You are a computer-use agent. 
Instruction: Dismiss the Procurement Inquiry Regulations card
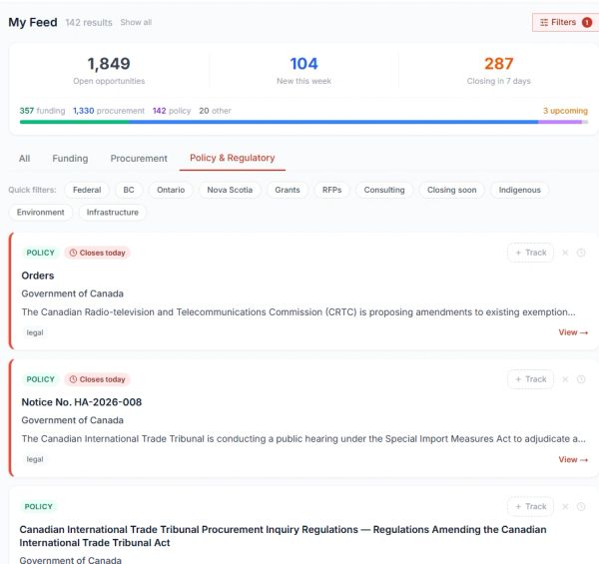[565, 506]
